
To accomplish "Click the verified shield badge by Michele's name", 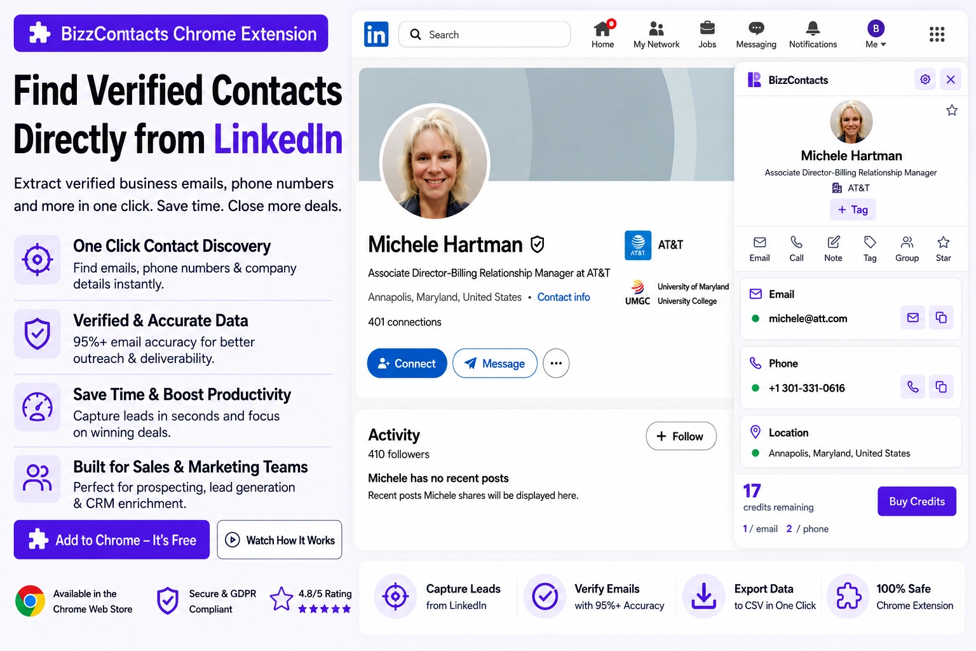I will 538,244.
